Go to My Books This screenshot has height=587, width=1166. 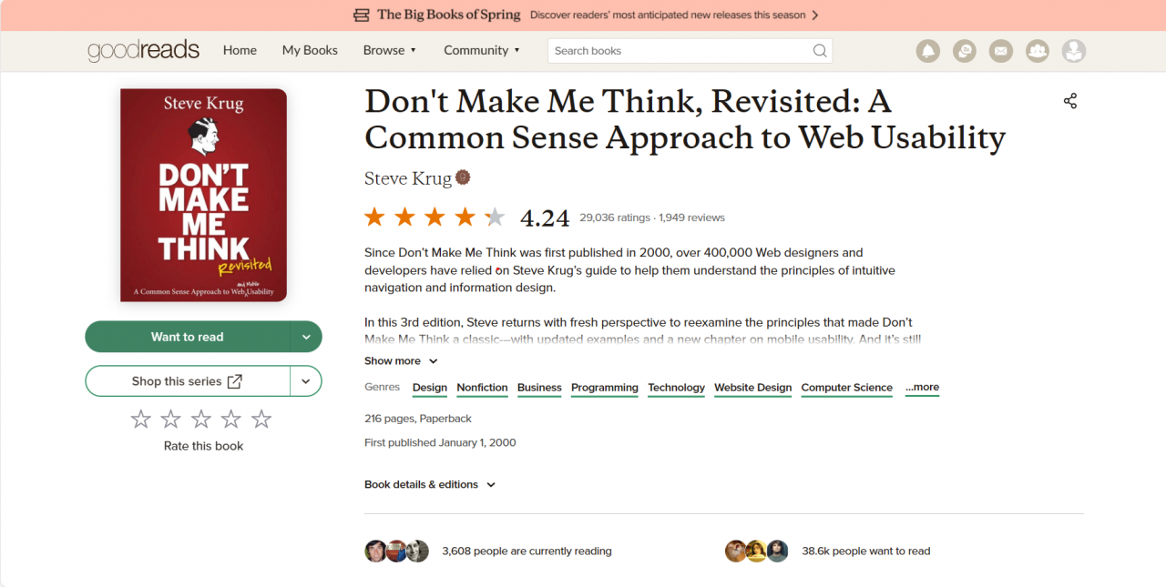[310, 50]
